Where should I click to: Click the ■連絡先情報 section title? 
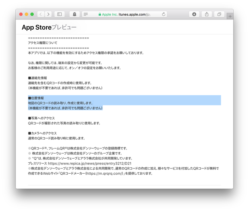[37, 78]
